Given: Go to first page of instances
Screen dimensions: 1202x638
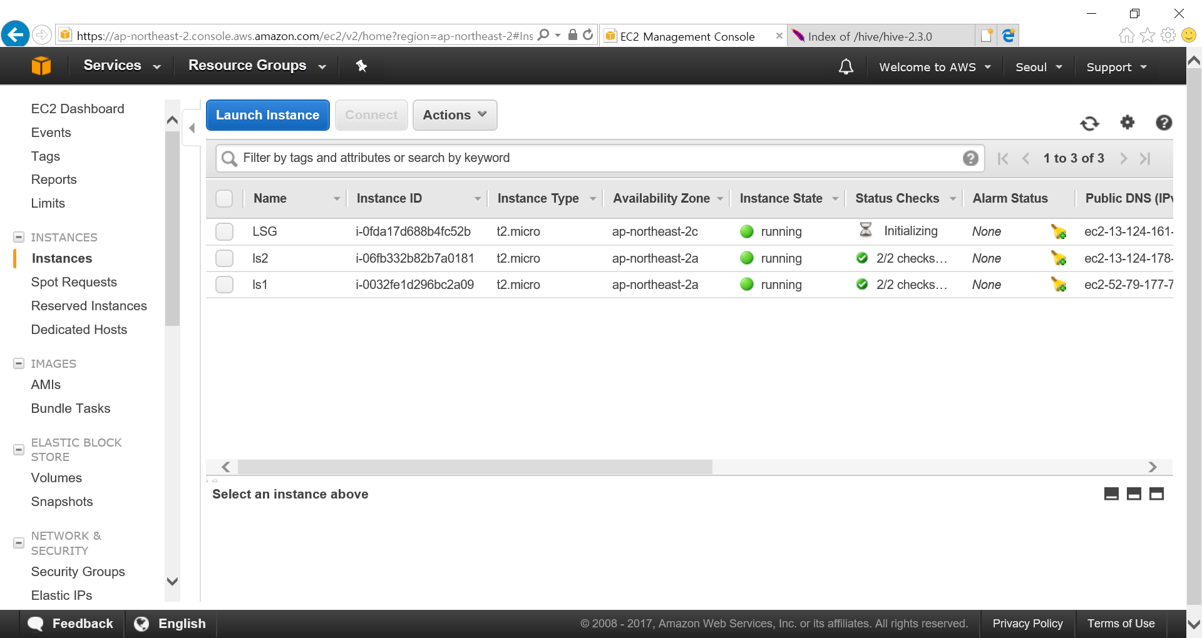Looking at the screenshot, I should pyautogui.click(x=1003, y=159).
